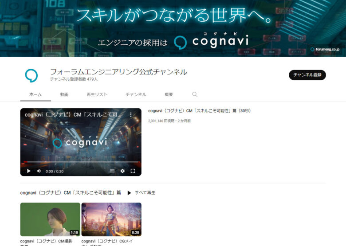The width and height of the screenshot is (346, 246).
Task: Subscribe with the チャンネル登録 button
Action: coord(307,75)
